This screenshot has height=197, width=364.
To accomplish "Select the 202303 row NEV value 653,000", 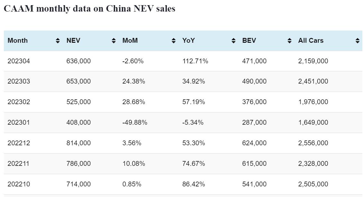I will [78, 81].
